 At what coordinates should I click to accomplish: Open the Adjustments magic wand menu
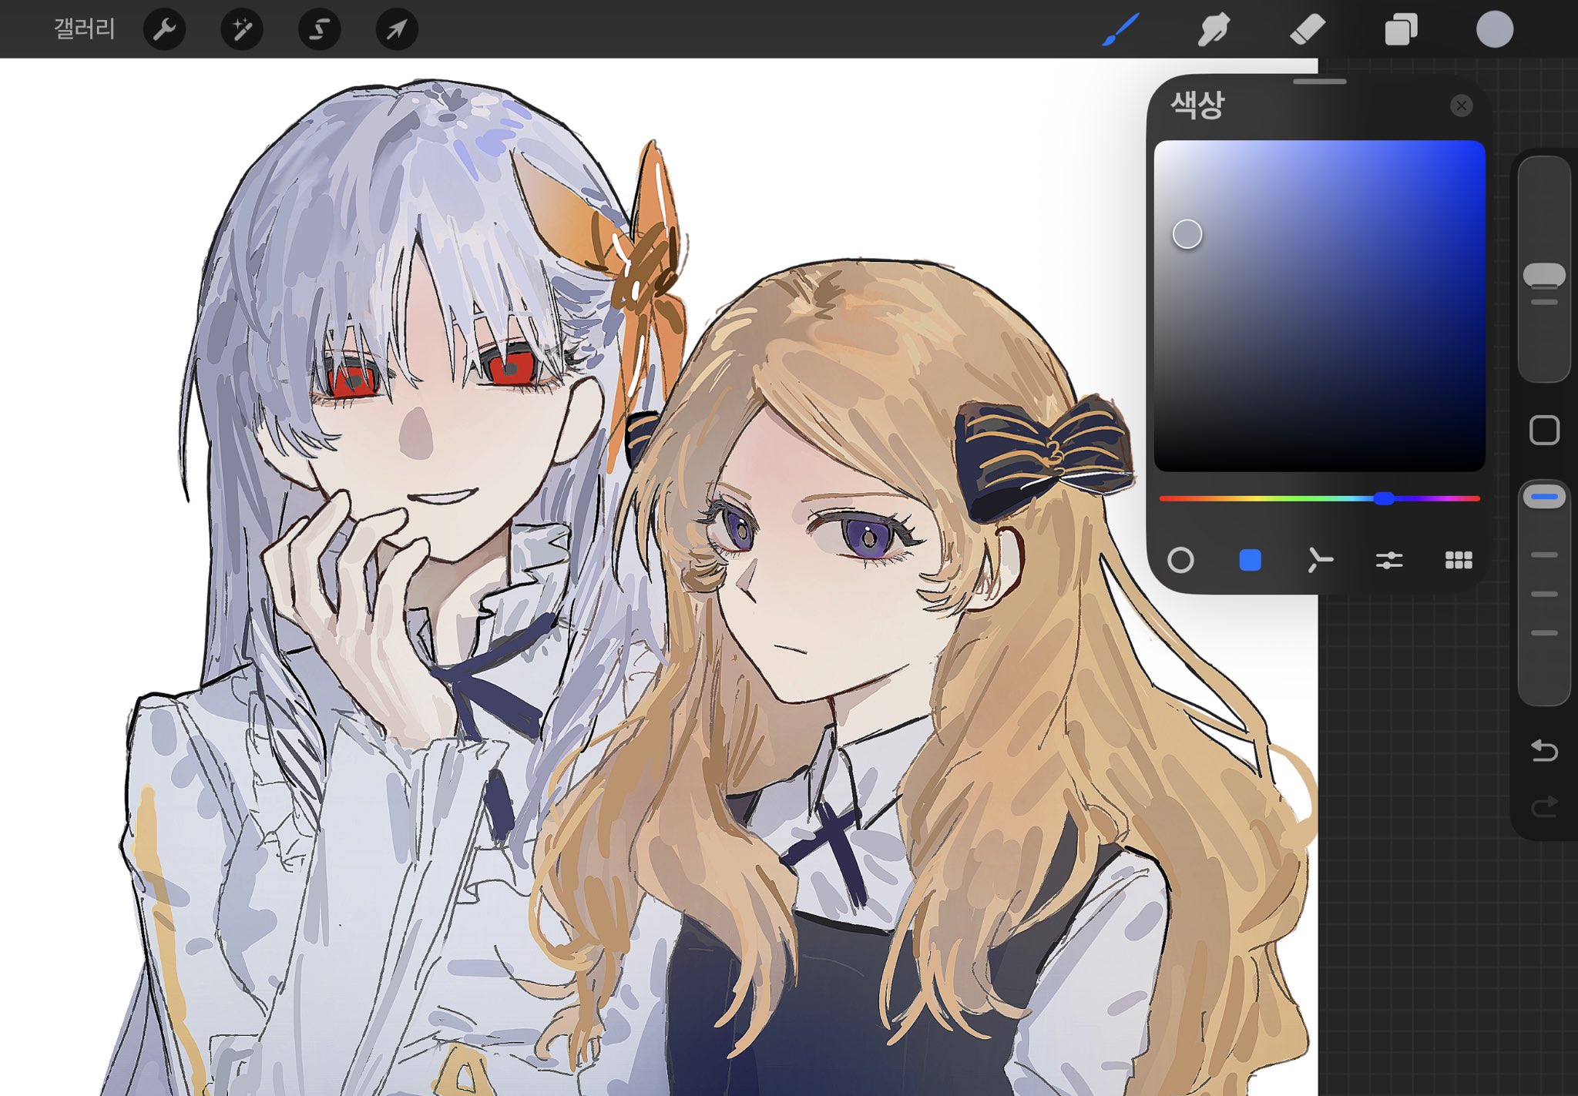(242, 30)
